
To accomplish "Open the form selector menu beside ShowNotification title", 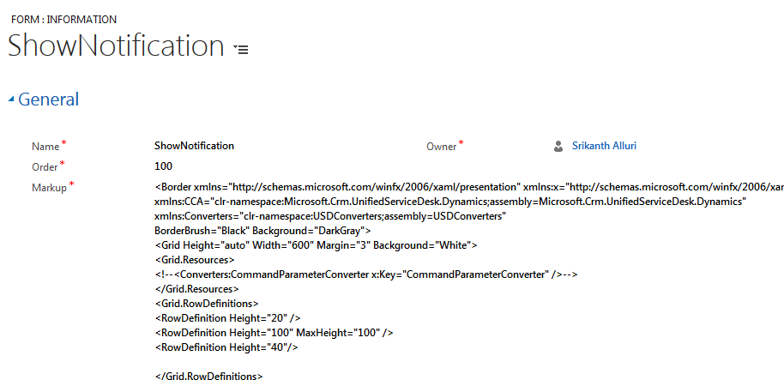I will [x=241, y=49].
